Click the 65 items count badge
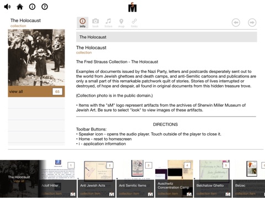This screenshot has height=199, width=265. (x=57, y=91)
